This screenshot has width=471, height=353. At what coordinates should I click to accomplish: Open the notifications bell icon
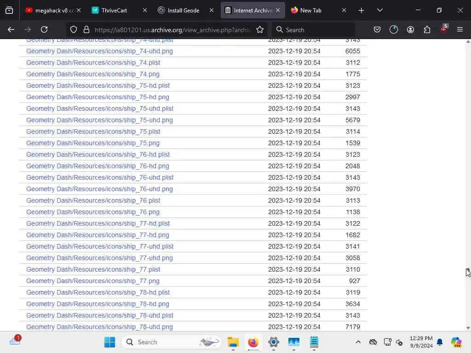[440, 342]
